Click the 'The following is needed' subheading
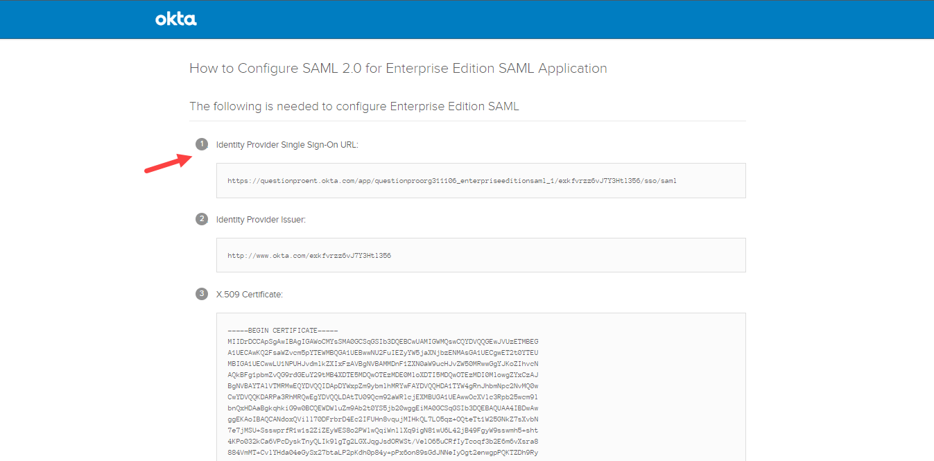 click(354, 106)
